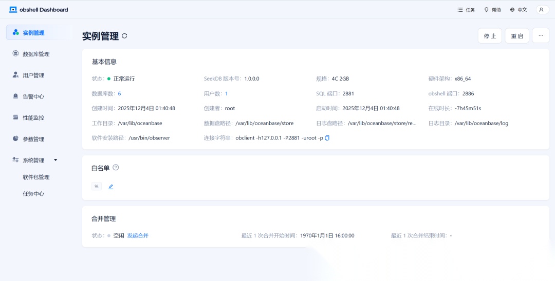Open the 中文 language selector

pos(519,10)
